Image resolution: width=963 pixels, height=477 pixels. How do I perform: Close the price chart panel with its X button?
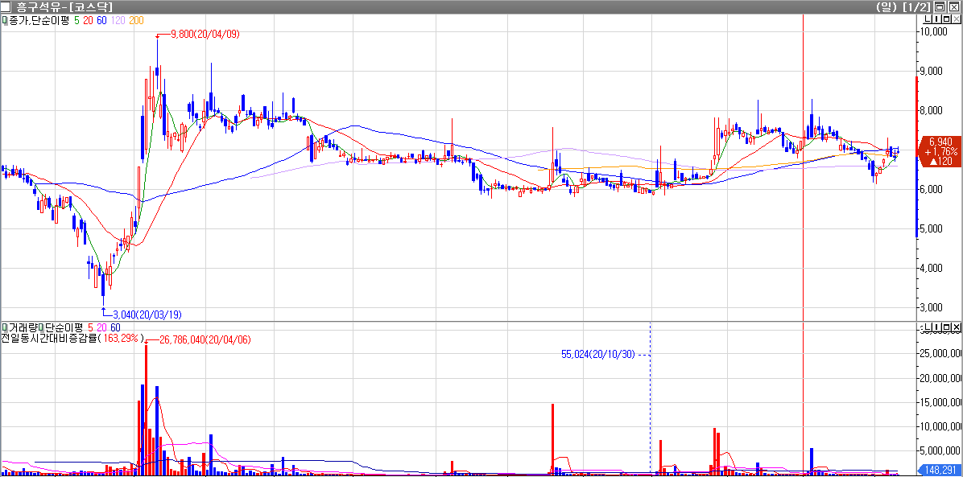click(x=957, y=19)
